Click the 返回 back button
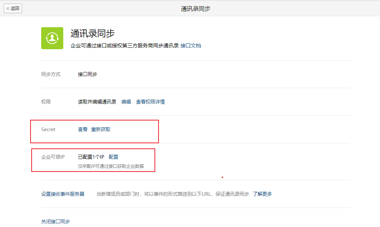The image size is (380, 227). [13, 8]
